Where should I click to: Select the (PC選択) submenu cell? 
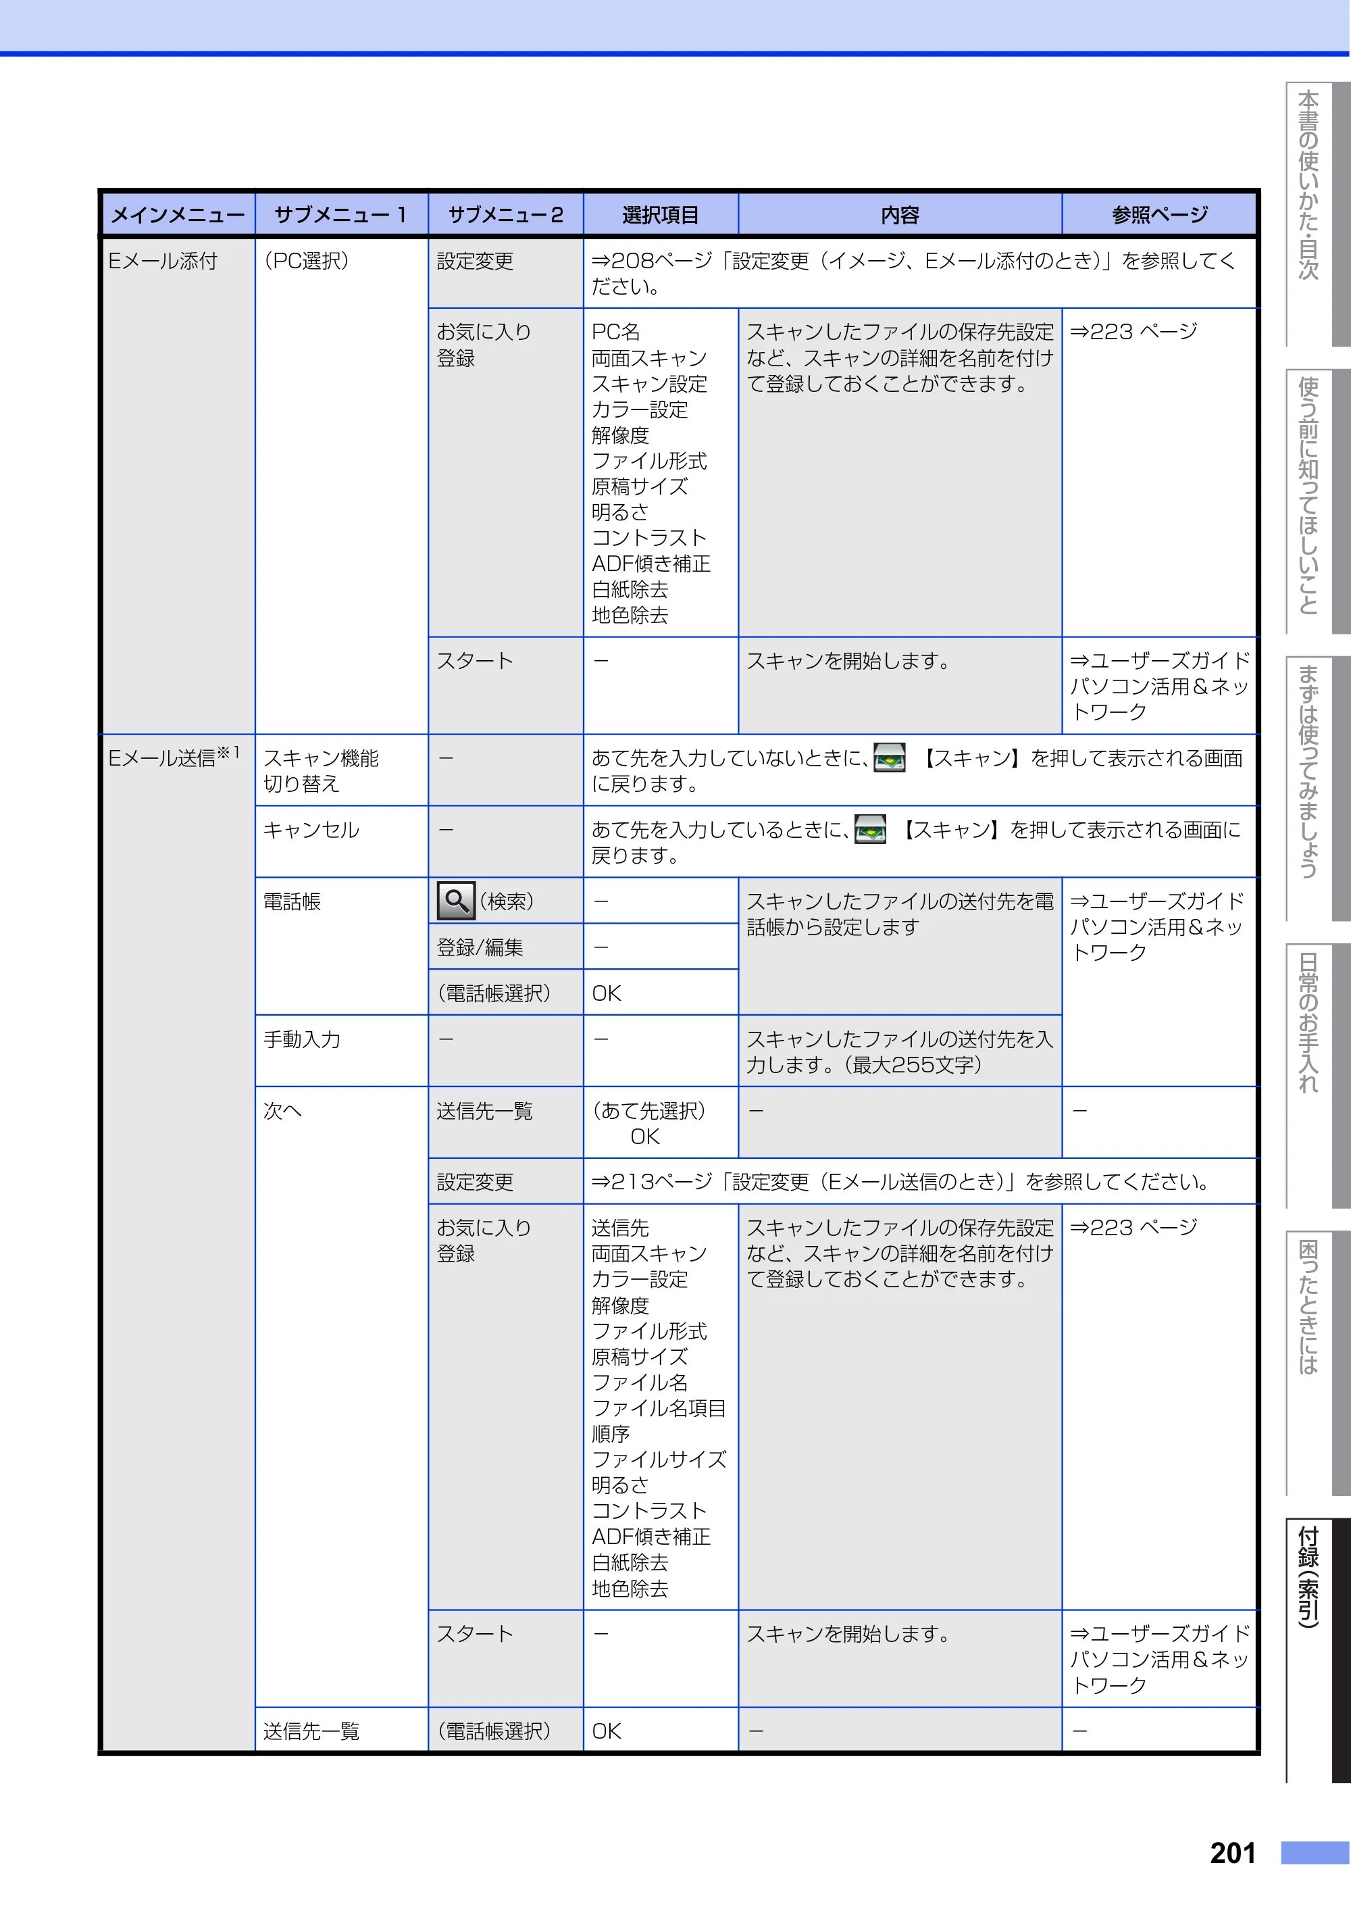(x=341, y=487)
